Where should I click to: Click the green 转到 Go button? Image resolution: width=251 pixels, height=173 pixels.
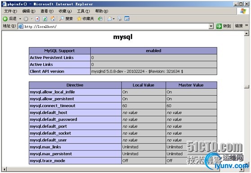pyautogui.click(x=224, y=26)
